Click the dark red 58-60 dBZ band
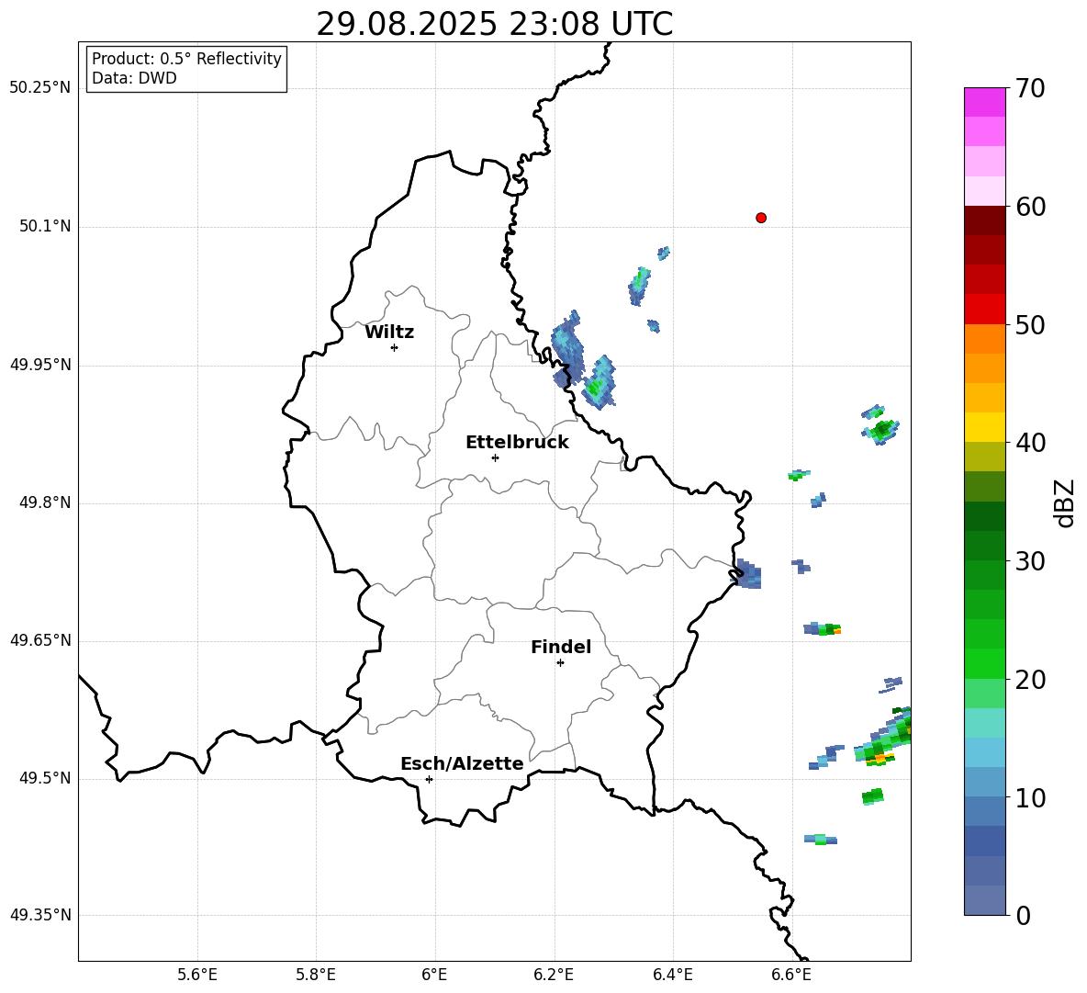1087x993 pixels. [984, 220]
